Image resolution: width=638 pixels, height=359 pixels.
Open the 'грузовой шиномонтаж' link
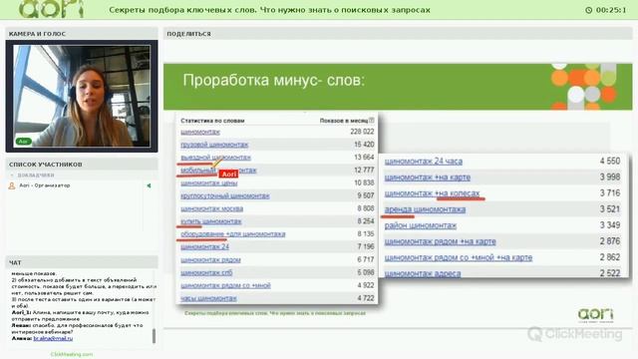(x=214, y=145)
